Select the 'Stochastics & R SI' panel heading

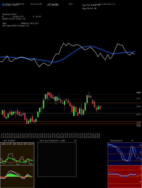[122, 141]
